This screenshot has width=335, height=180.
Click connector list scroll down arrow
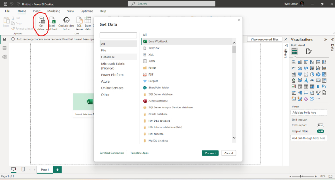point(234,138)
